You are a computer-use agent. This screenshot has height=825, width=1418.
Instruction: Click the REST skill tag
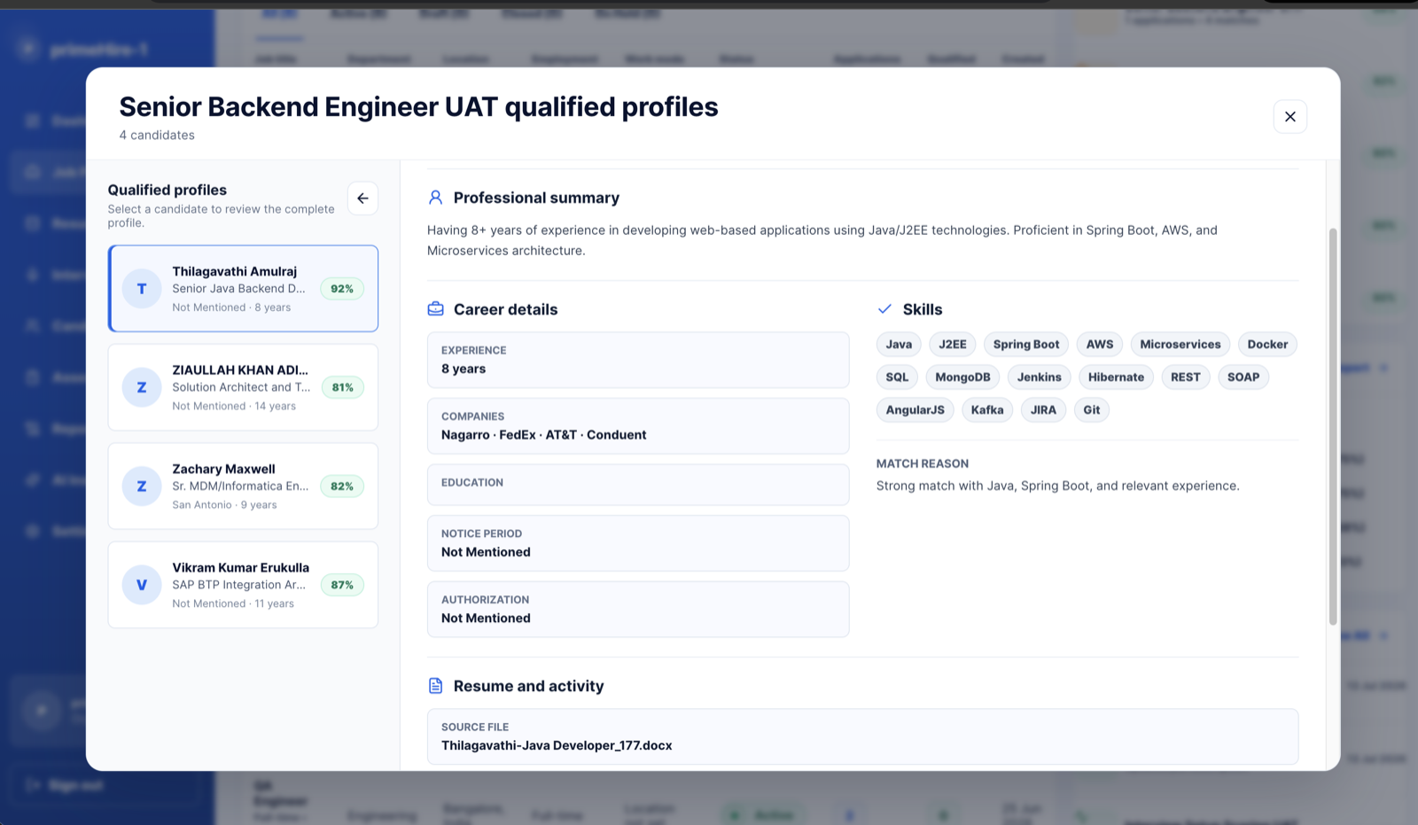(1186, 377)
